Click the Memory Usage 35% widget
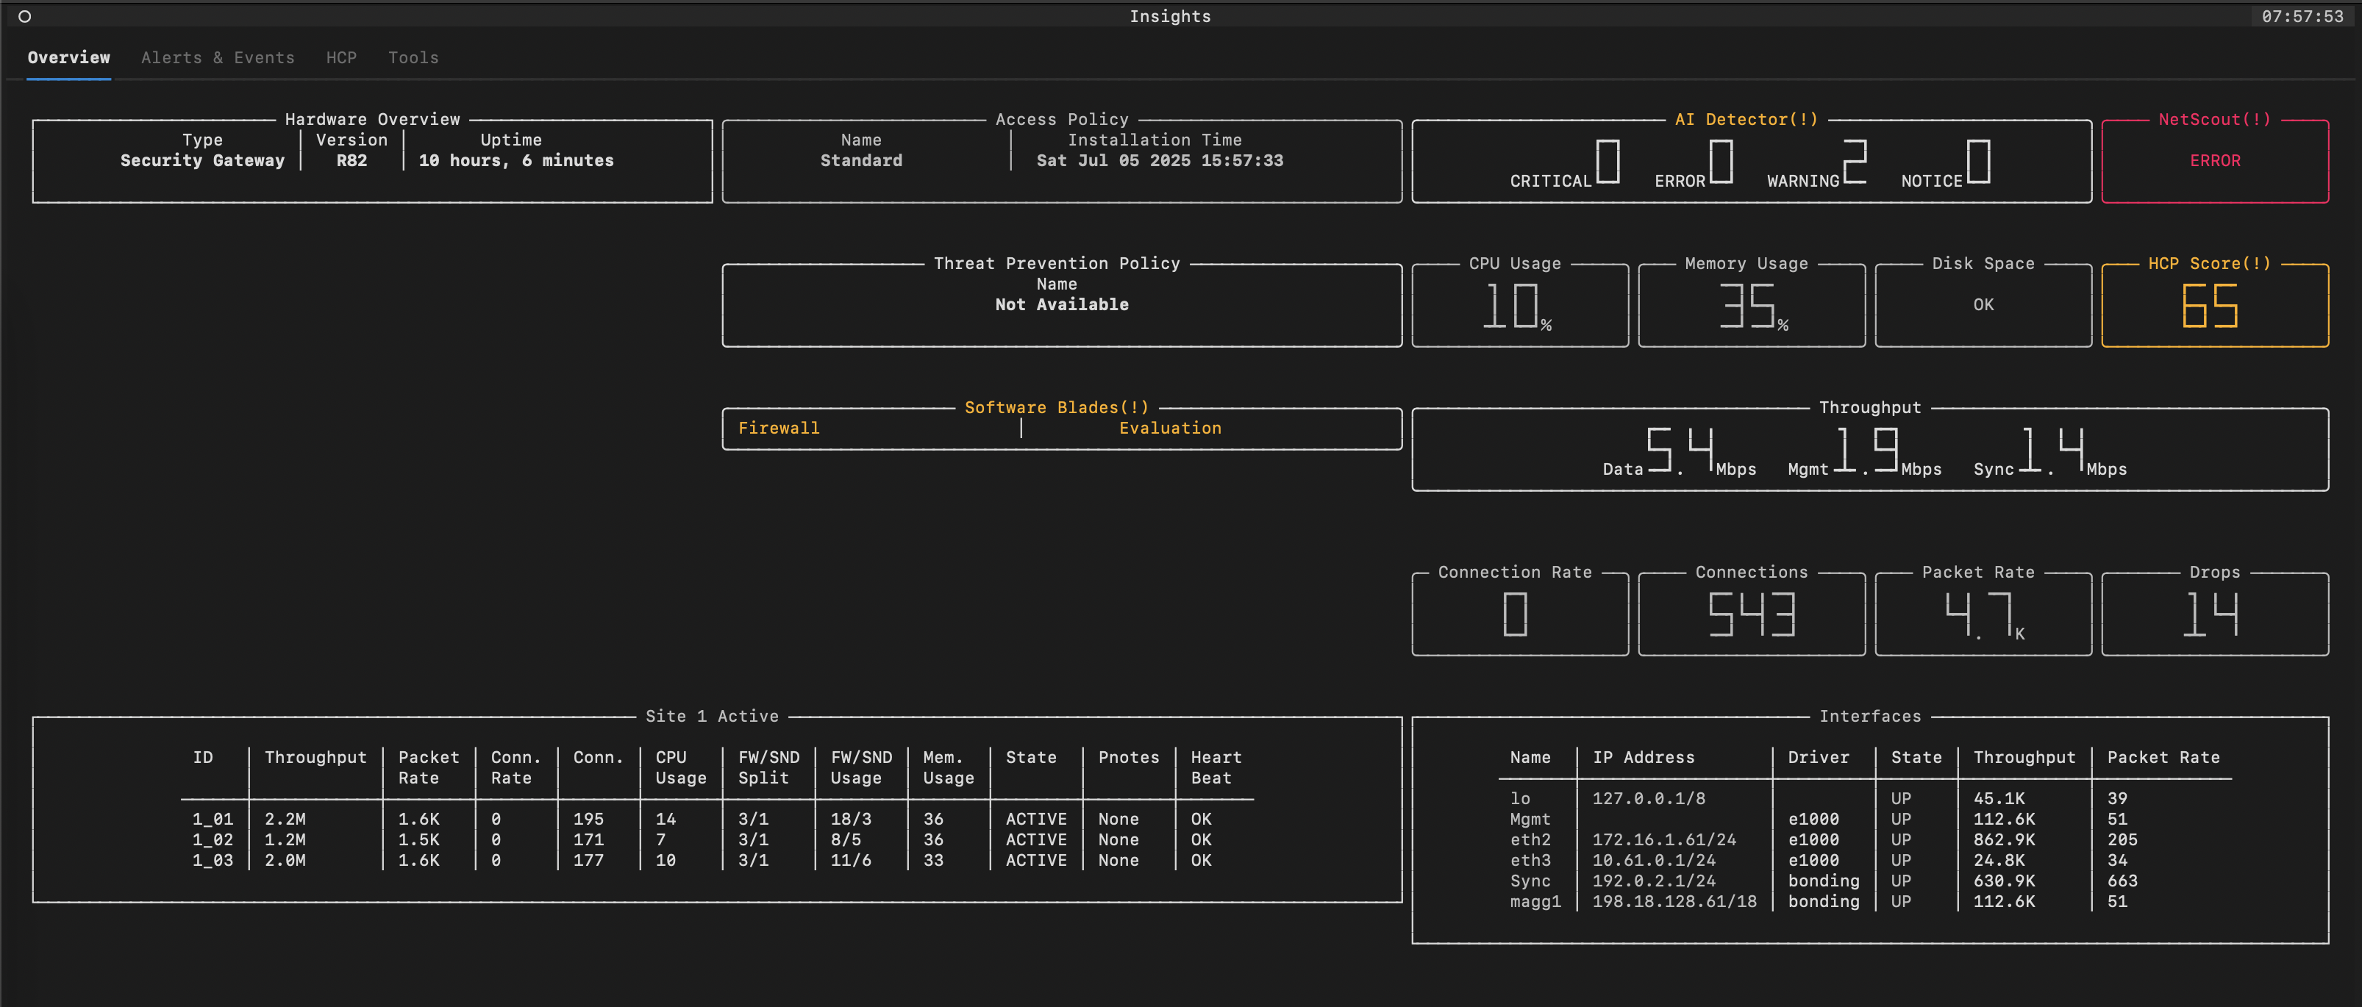 [x=1752, y=305]
